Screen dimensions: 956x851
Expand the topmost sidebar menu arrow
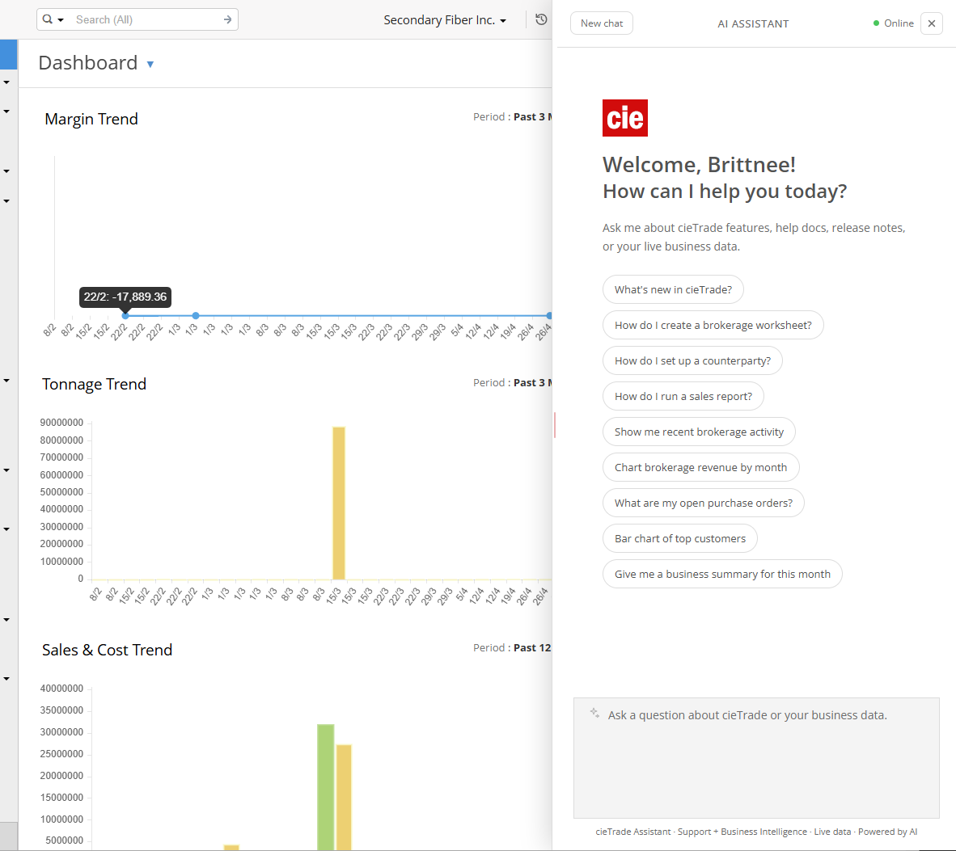pos(6,82)
